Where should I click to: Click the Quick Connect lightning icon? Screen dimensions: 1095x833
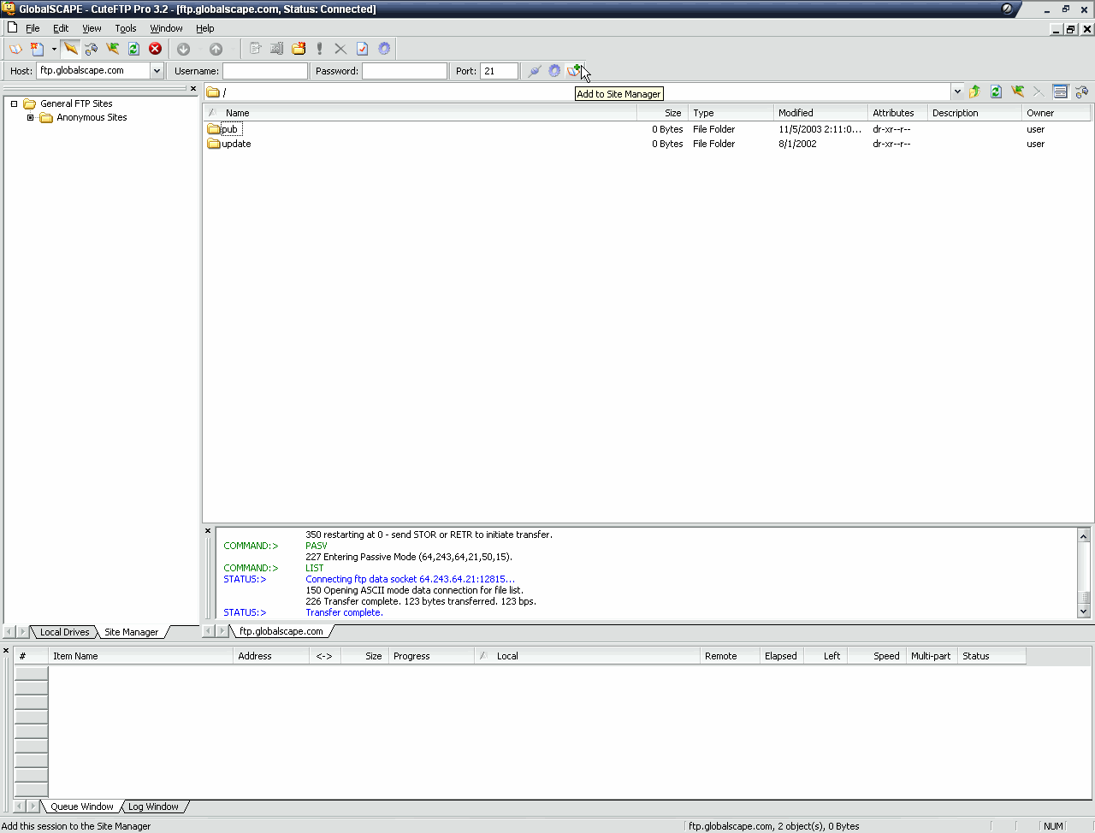click(x=70, y=49)
